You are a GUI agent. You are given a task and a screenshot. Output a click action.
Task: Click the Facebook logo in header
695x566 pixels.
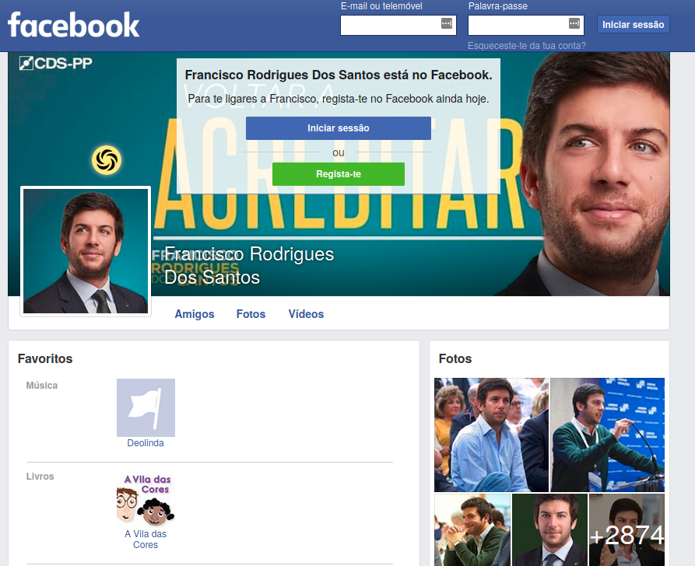(x=74, y=25)
